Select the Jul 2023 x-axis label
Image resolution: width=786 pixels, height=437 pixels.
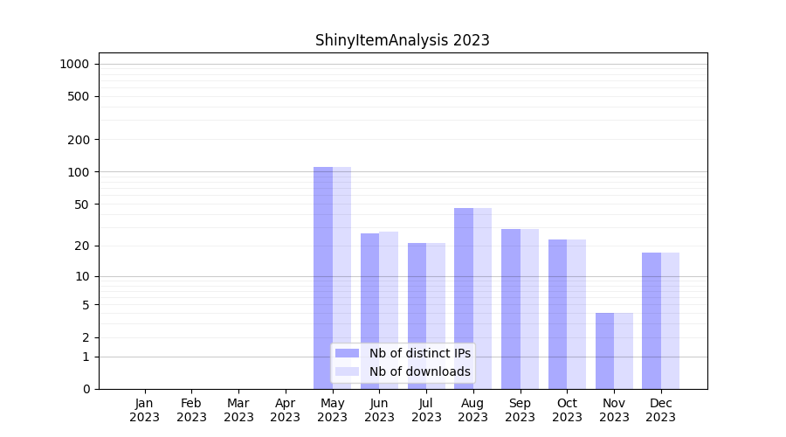[426, 410]
